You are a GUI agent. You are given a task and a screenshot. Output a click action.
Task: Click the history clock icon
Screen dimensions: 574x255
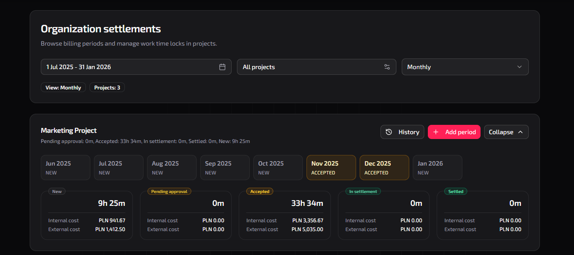click(x=389, y=132)
